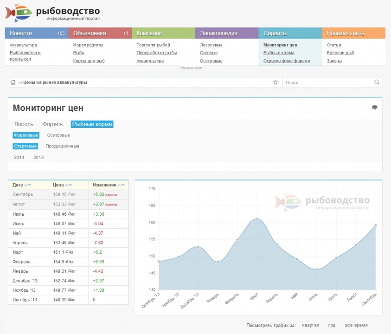Click the print page icon
Image resolution: width=391 pixels, height=334 pixels.
375,107
